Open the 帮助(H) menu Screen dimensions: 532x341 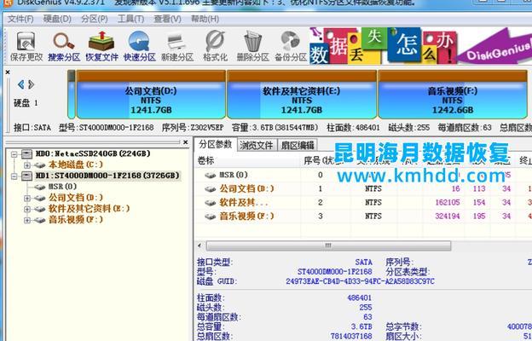205,19
